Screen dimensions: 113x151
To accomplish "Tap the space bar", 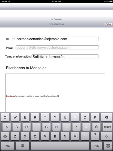I will [x=60, y=146].
